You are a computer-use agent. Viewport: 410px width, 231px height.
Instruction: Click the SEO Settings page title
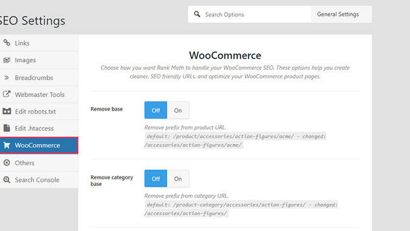point(32,21)
